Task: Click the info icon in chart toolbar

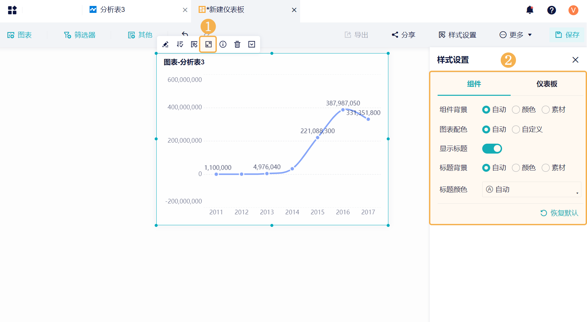Action: click(223, 44)
